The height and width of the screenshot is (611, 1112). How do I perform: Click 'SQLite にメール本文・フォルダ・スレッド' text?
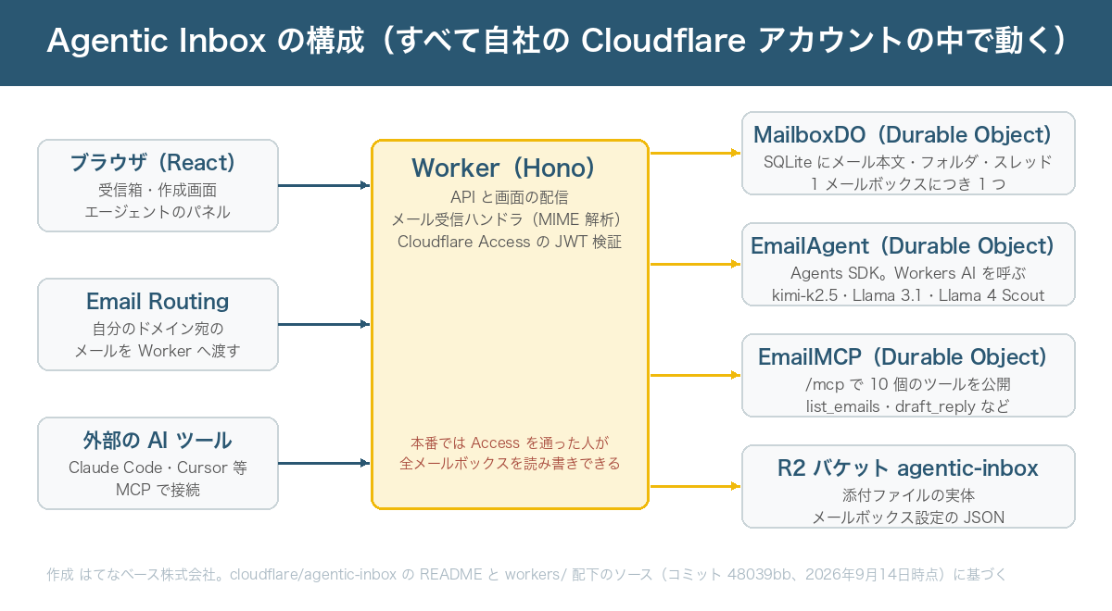point(908,162)
